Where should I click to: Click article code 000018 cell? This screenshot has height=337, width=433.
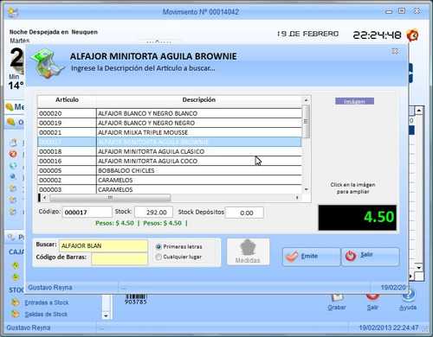67,151
